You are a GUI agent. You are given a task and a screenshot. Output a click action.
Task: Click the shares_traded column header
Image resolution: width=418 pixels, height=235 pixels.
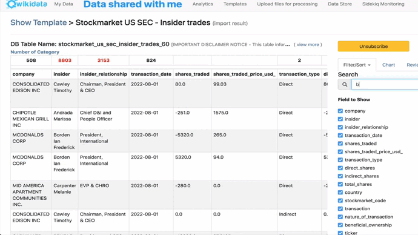192,74
